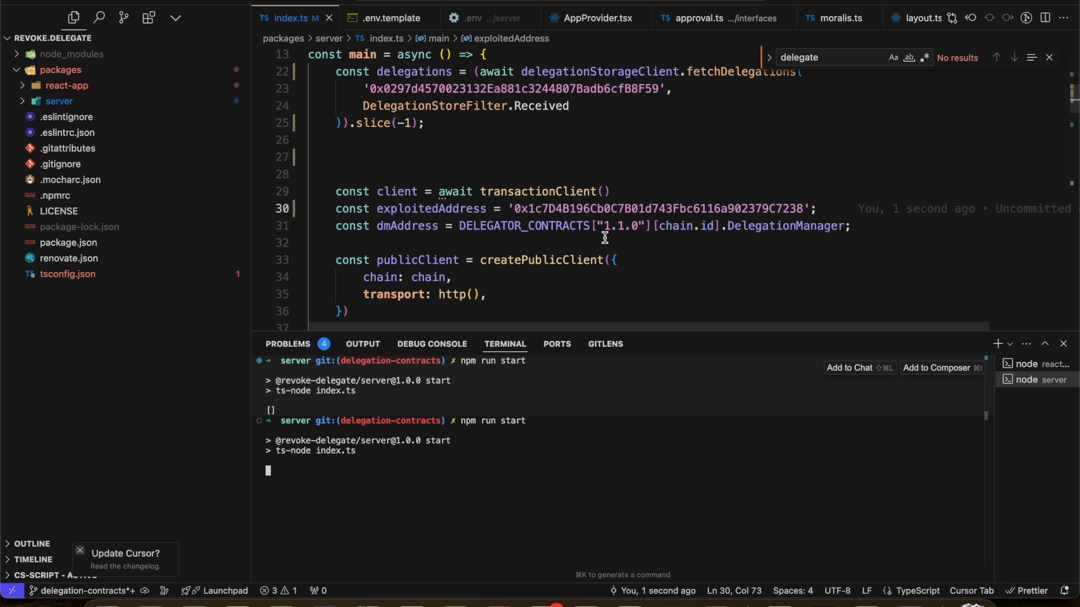The image size is (1080, 607).
Task: Open the Search view icon
Action: 99,18
